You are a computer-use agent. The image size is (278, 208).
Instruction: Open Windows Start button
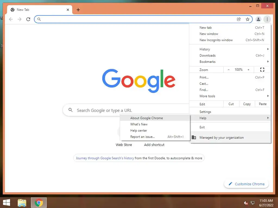(x=7, y=203)
